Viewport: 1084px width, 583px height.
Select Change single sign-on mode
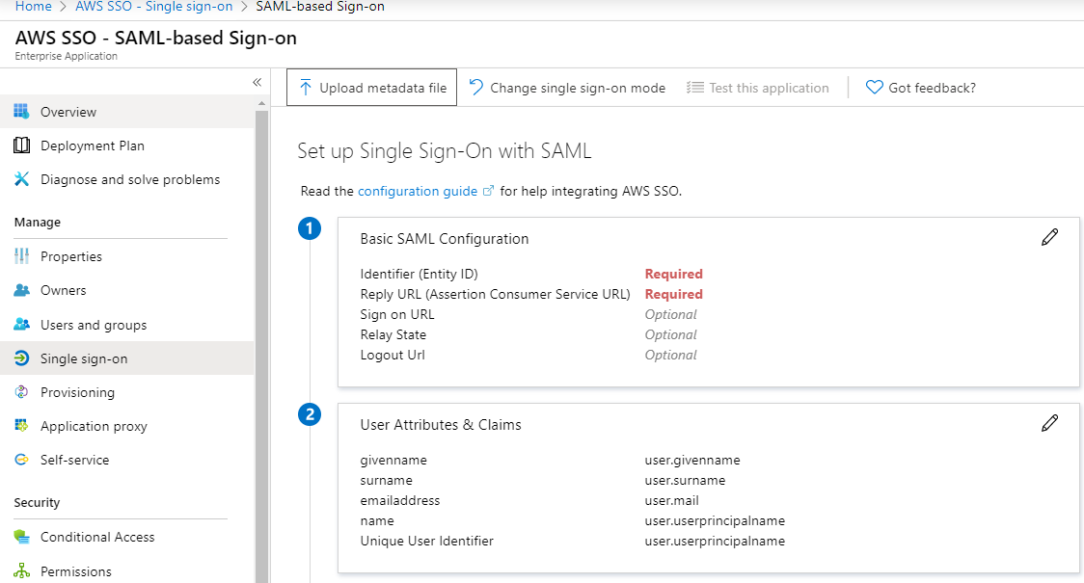click(567, 87)
